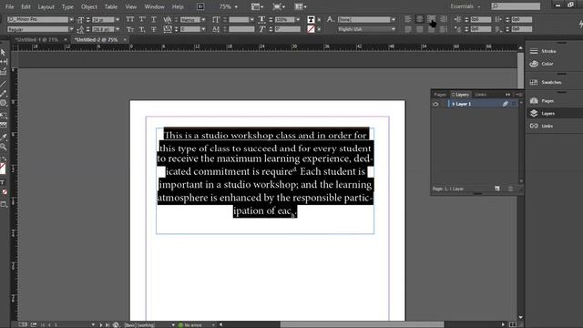The image size is (583, 328).
Task: Click the Go to Bridge icon
Action: (x=200, y=6)
